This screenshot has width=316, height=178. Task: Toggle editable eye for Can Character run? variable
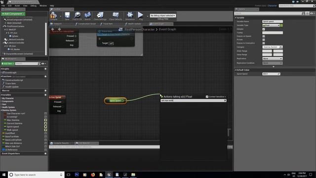tap(45, 113)
